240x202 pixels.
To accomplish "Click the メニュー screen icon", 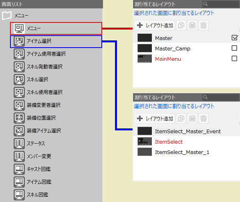I will point(19,28).
